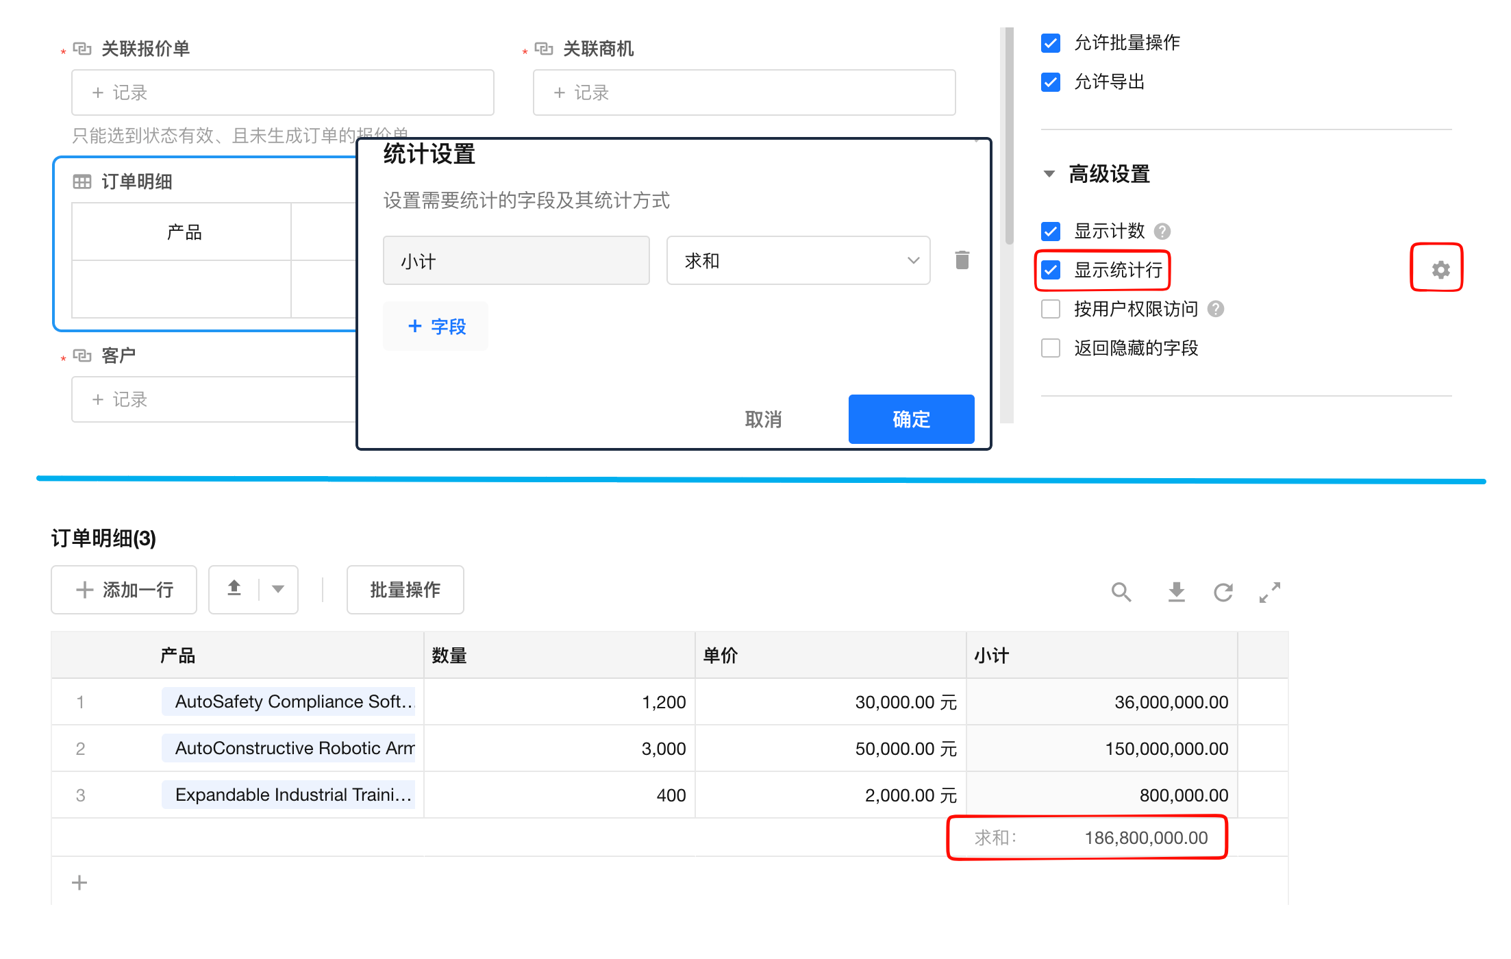1511x959 pixels.
Task: Open the 求和 statistics method dropdown
Action: (x=798, y=260)
